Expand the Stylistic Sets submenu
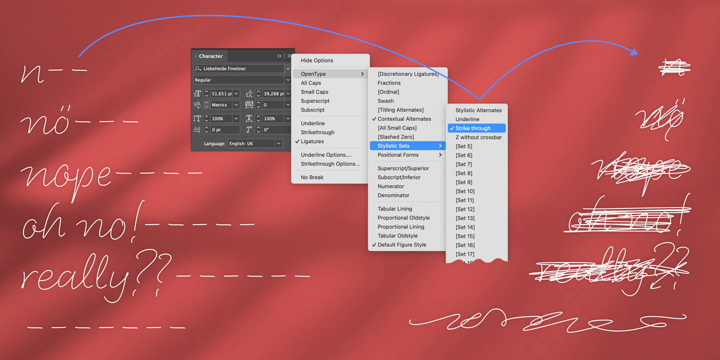This screenshot has width=720, height=360. (x=408, y=146)
